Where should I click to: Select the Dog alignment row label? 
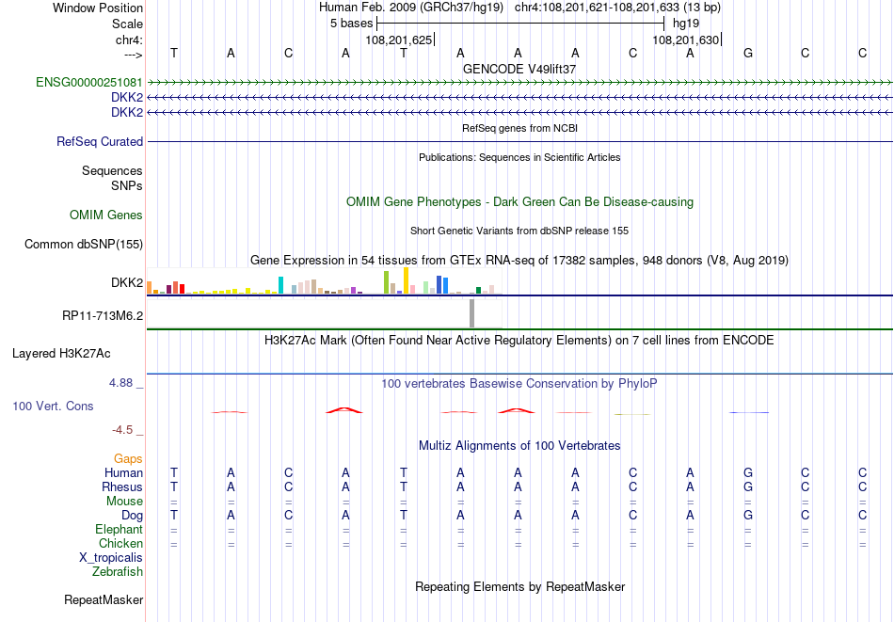[132, 516]
